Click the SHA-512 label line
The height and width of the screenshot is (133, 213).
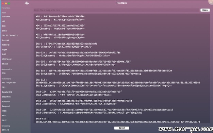(42, 80)
